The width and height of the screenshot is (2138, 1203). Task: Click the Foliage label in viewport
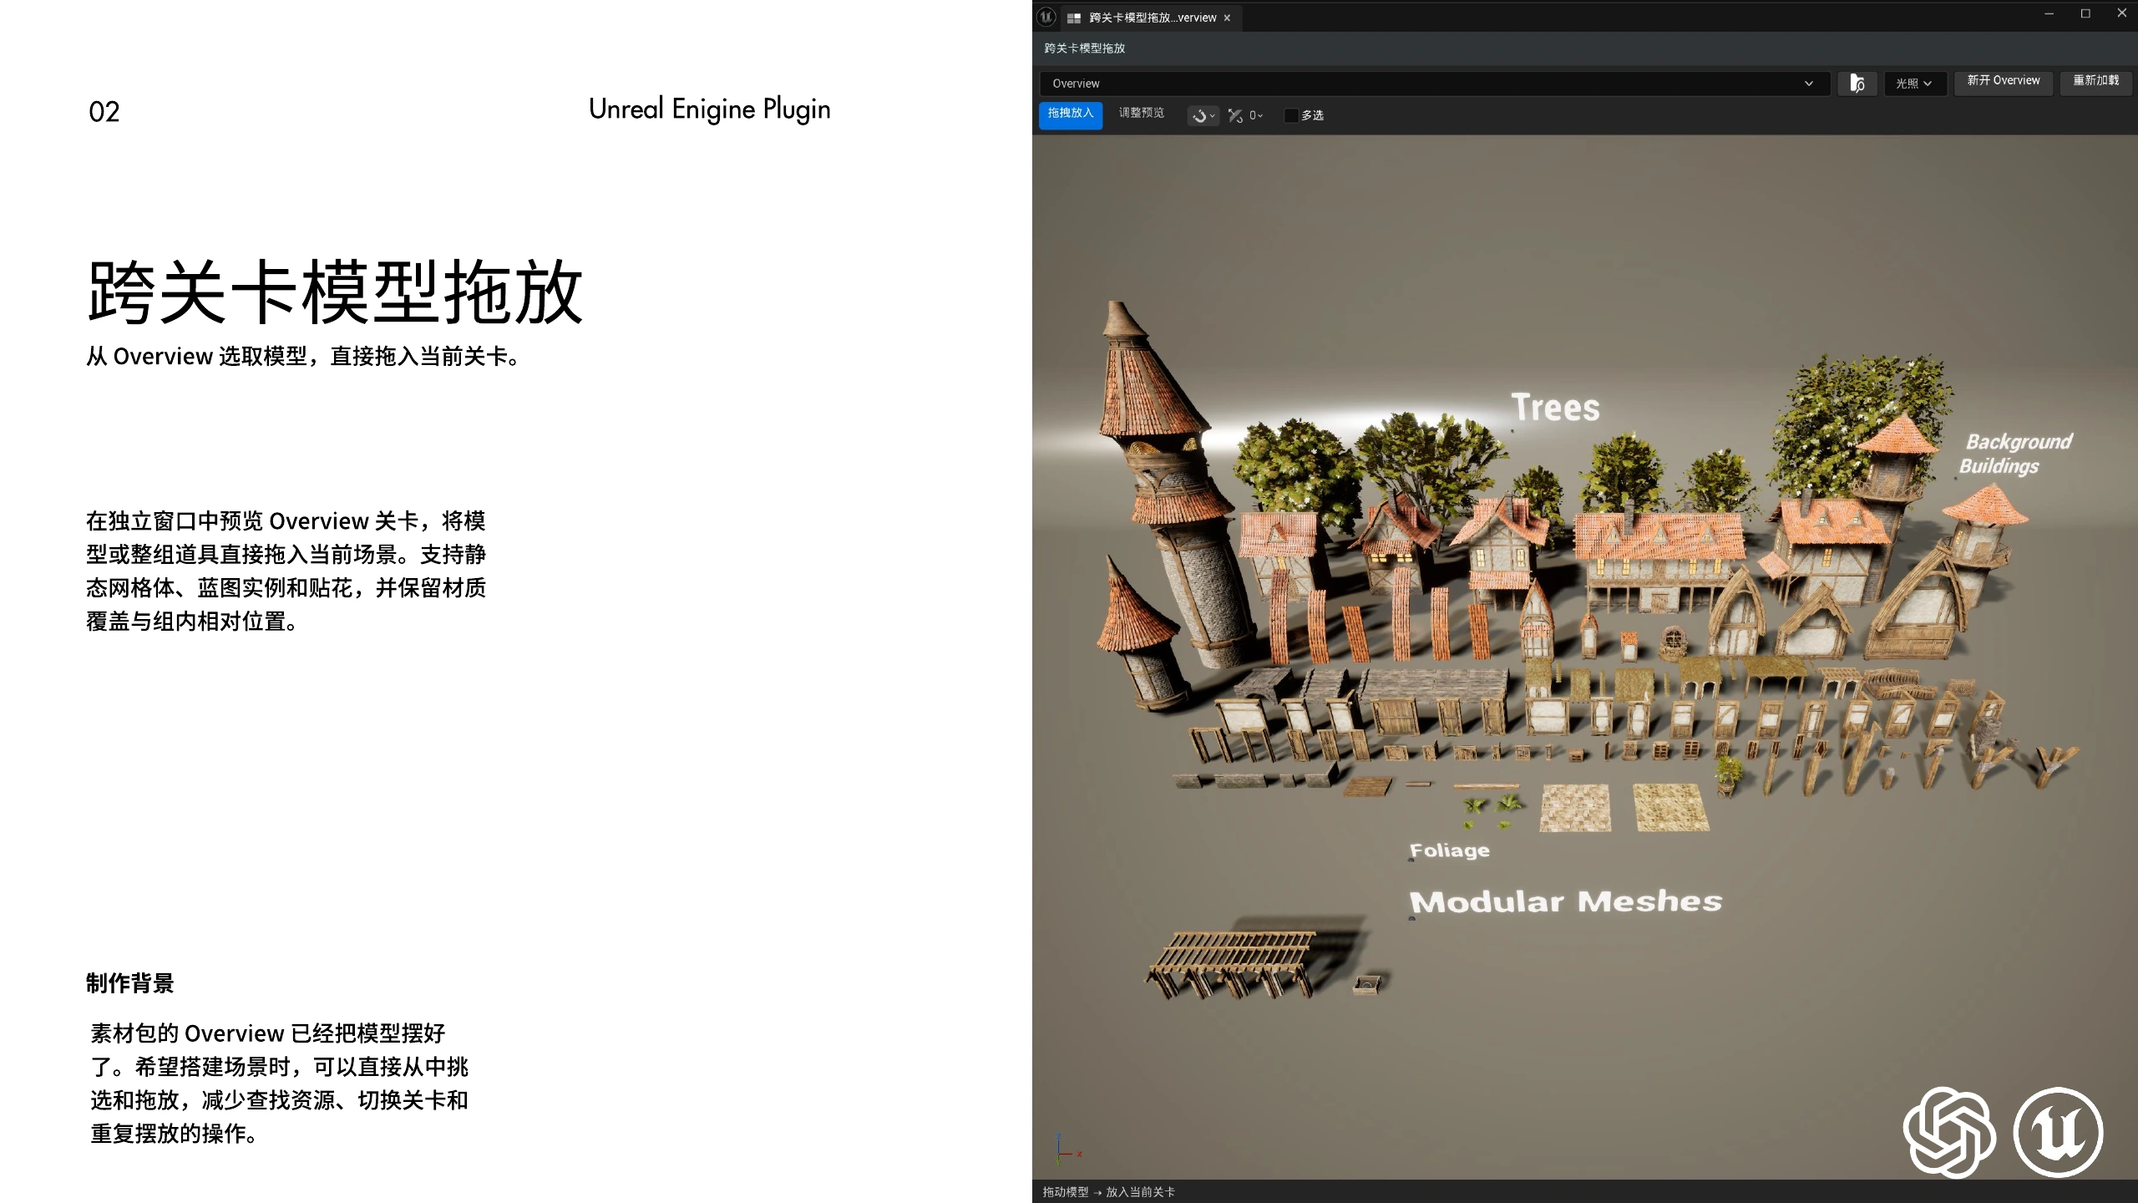(1450, 850)
